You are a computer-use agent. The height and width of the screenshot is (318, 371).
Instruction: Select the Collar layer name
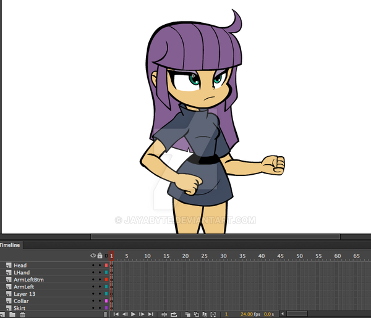click(x=21, y=301)
